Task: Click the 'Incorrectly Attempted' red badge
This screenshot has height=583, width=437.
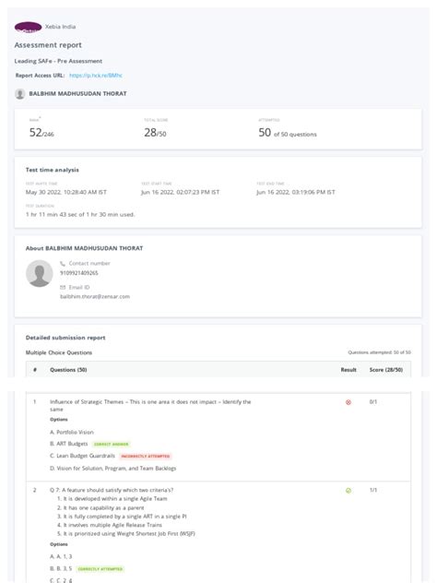Action: tap(146, 457)
